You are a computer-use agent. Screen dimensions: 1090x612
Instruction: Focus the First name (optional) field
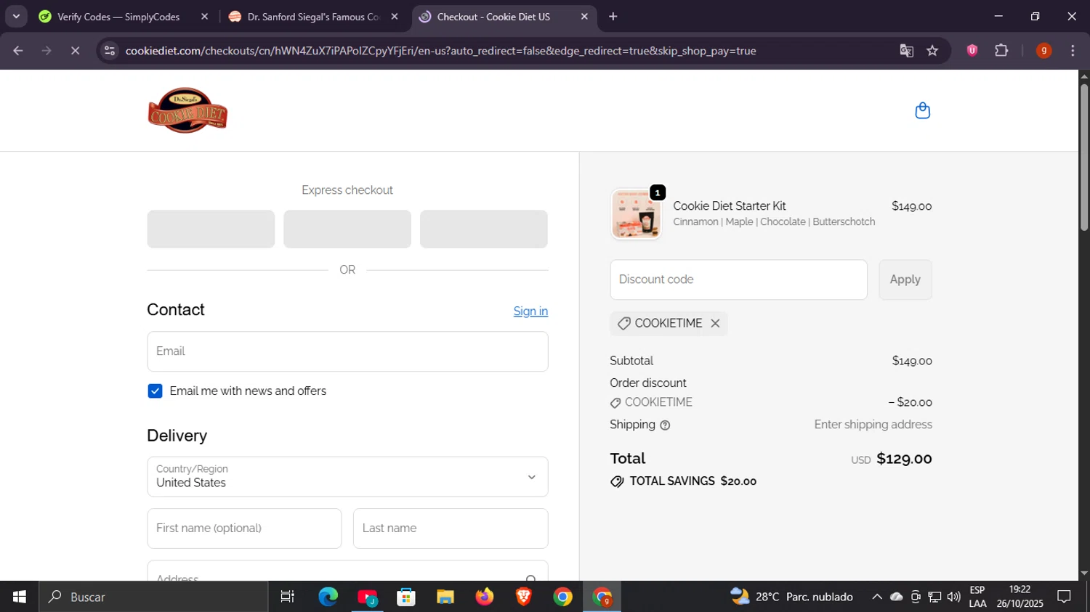coord(244,529)
